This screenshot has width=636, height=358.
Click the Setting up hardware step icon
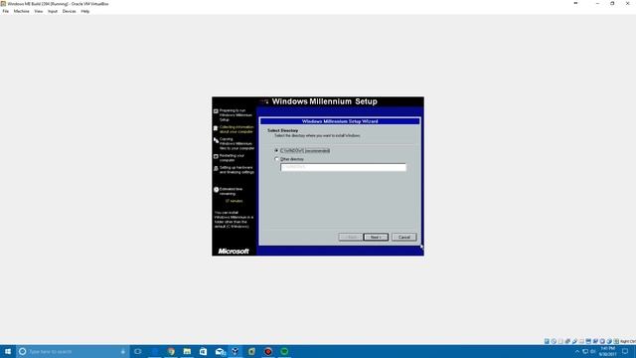[x=216, y=168]
